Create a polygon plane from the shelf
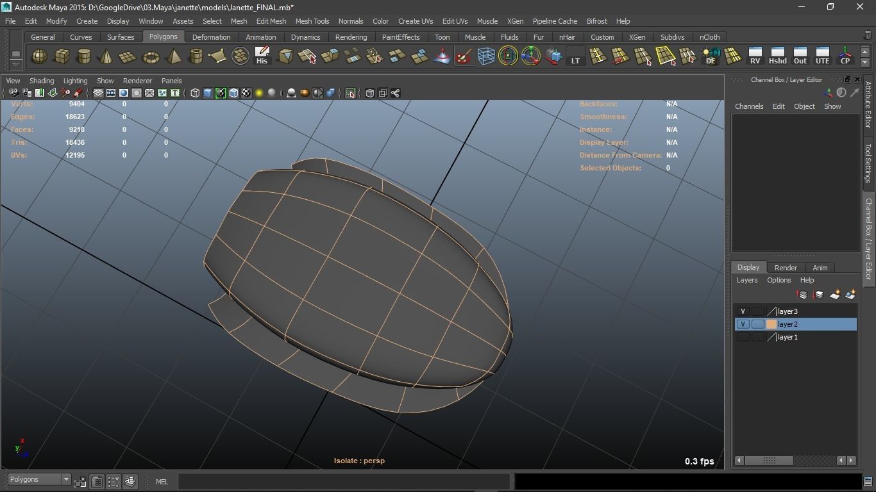 pyautogui.click(x=128, y=56)
